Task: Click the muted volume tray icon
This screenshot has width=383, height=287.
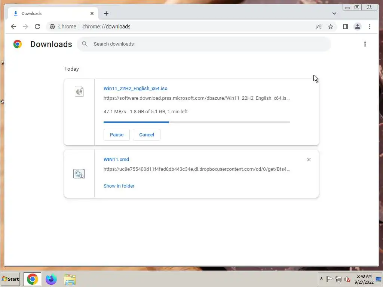Action: (x=347, y=279)
